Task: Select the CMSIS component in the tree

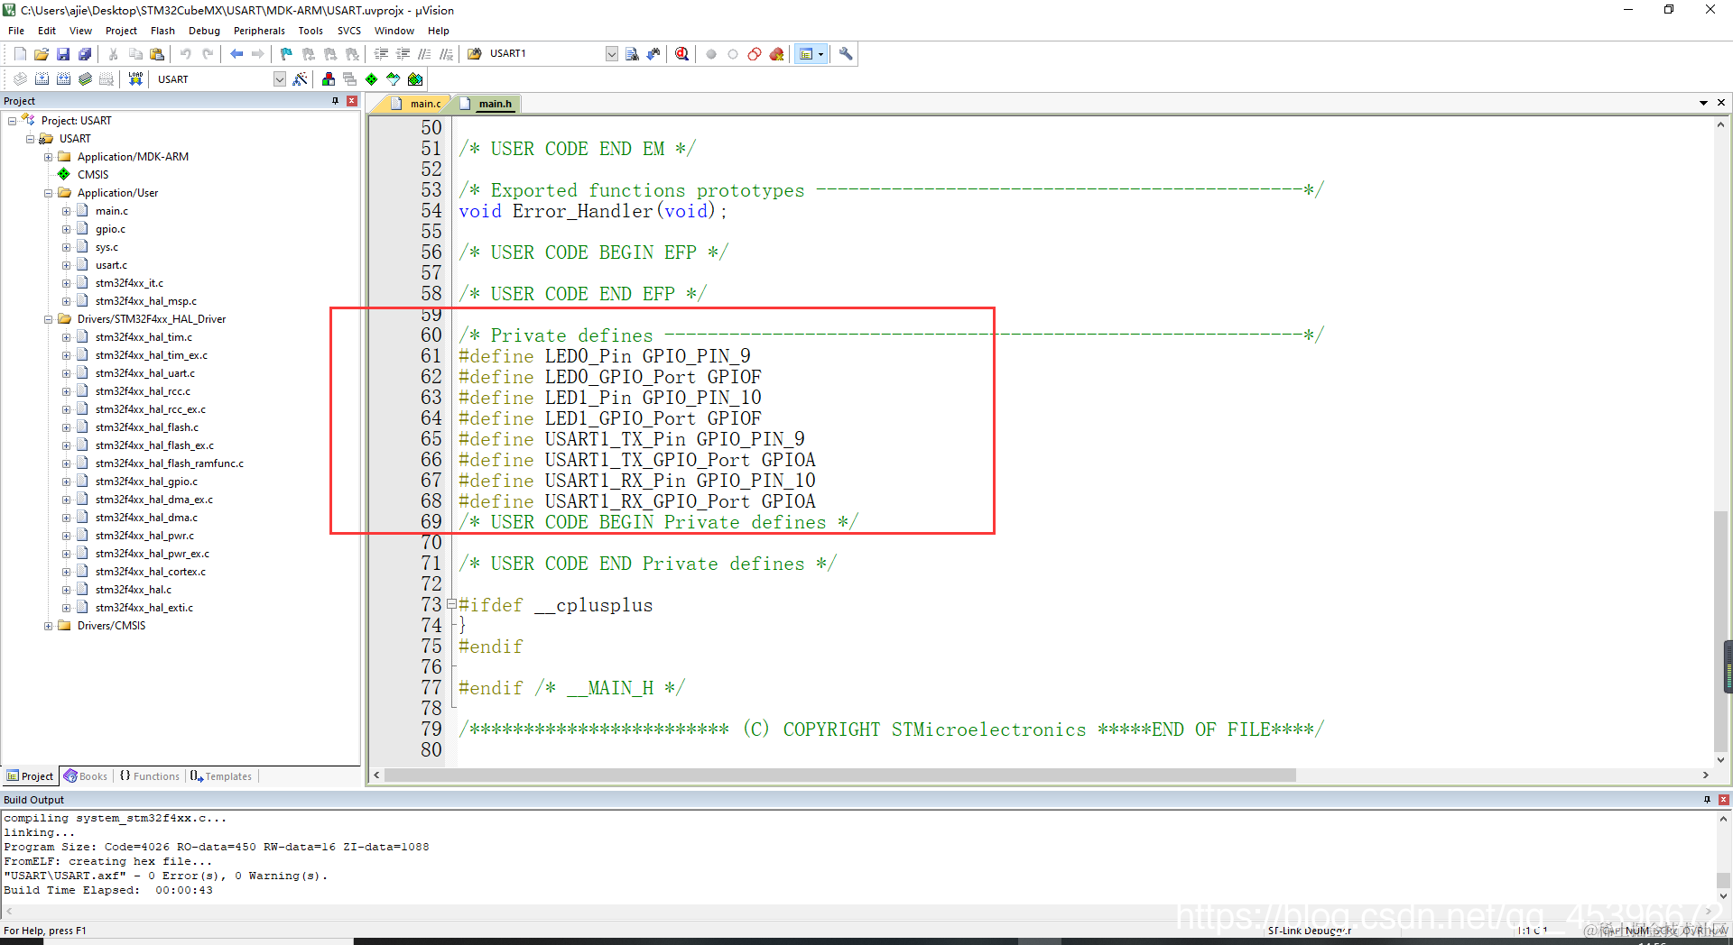Action: pos(93,175)
